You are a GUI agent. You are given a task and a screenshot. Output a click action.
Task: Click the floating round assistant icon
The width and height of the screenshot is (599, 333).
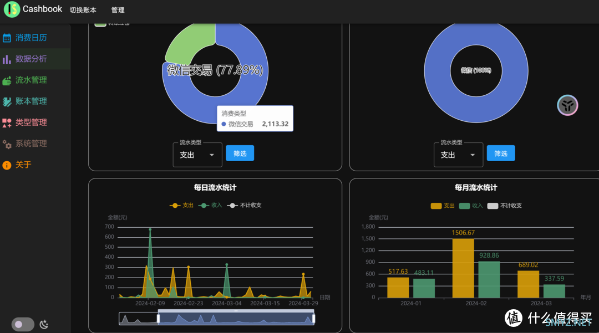(x=567, y=105)
